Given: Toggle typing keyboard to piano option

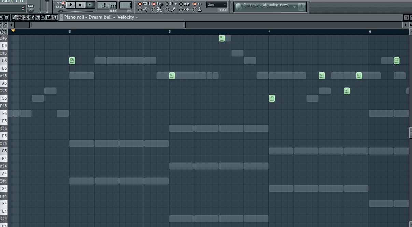Looking at the screenshot, I should pos(144,4).
